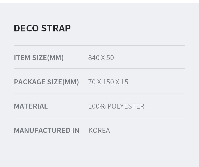Viewport: 199px width, 167px height.
Task: Select the ITEM SIZE(MM) label
Action: click(x=39, y=58)
